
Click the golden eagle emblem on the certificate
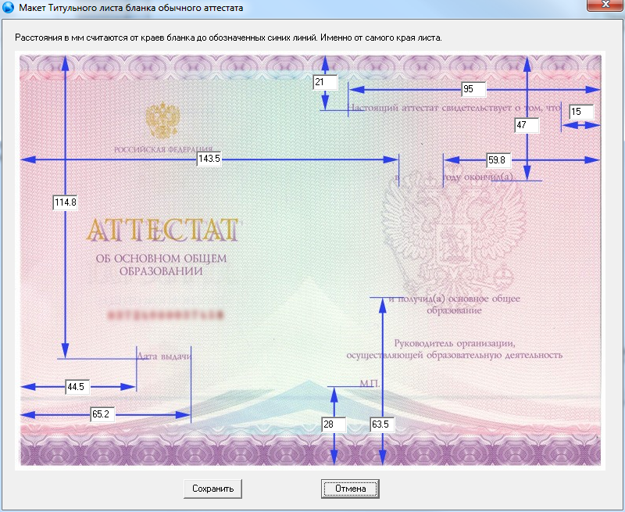coord(162,120)
